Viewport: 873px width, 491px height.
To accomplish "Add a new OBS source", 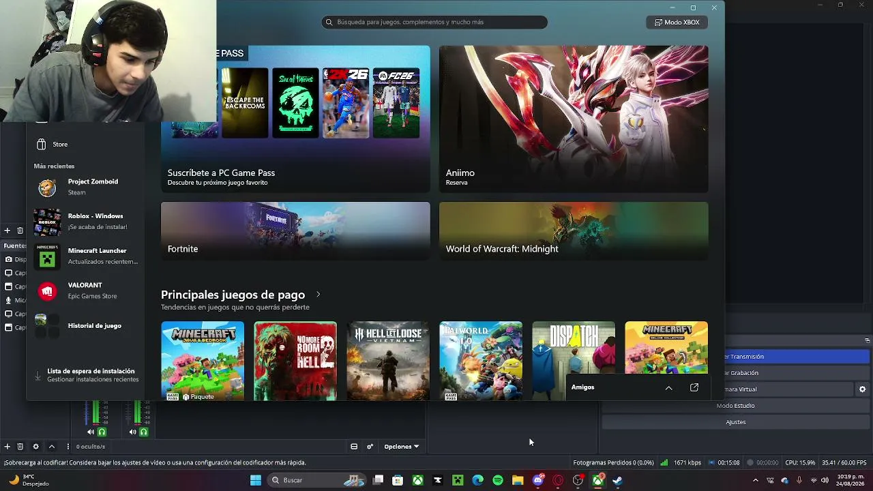I will point(8,447).
